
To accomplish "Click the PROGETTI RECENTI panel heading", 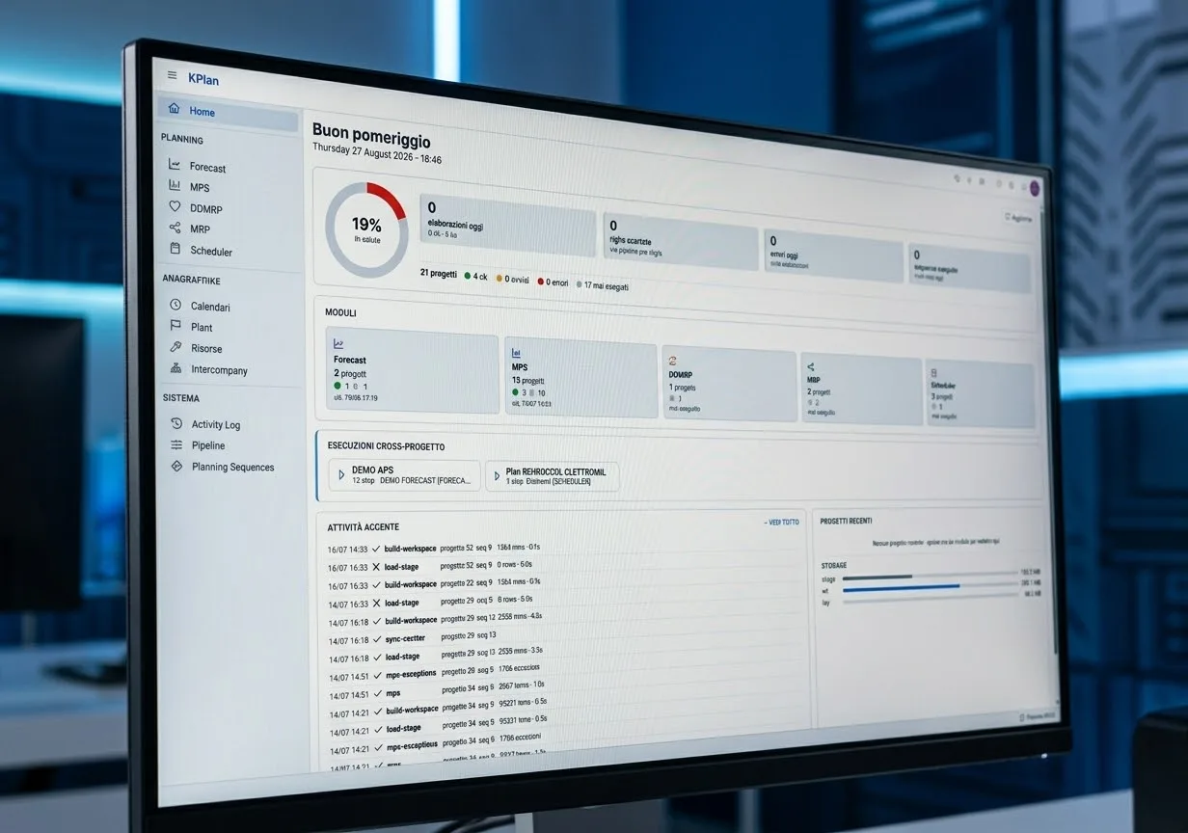I will [846, 521].
